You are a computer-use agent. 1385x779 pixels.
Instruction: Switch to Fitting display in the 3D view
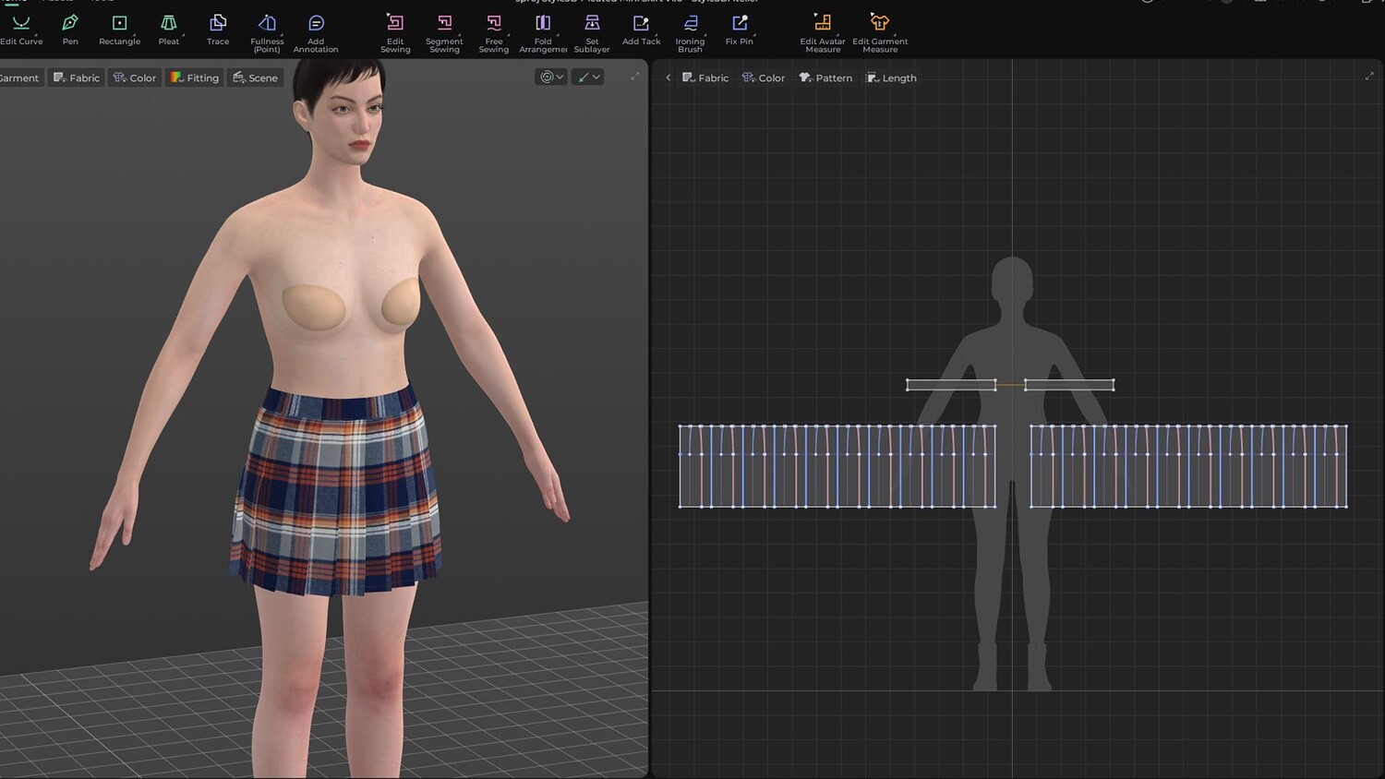tap(195, 78)
